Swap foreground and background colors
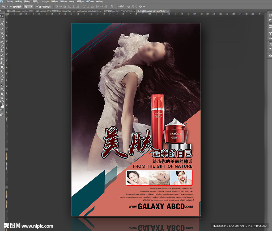This screenshot has width=272, height=231. (3, 101)
